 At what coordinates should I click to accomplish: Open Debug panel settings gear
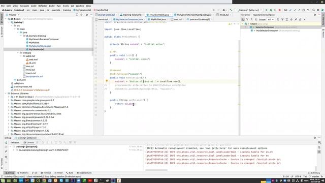click(x=315, y=138)
